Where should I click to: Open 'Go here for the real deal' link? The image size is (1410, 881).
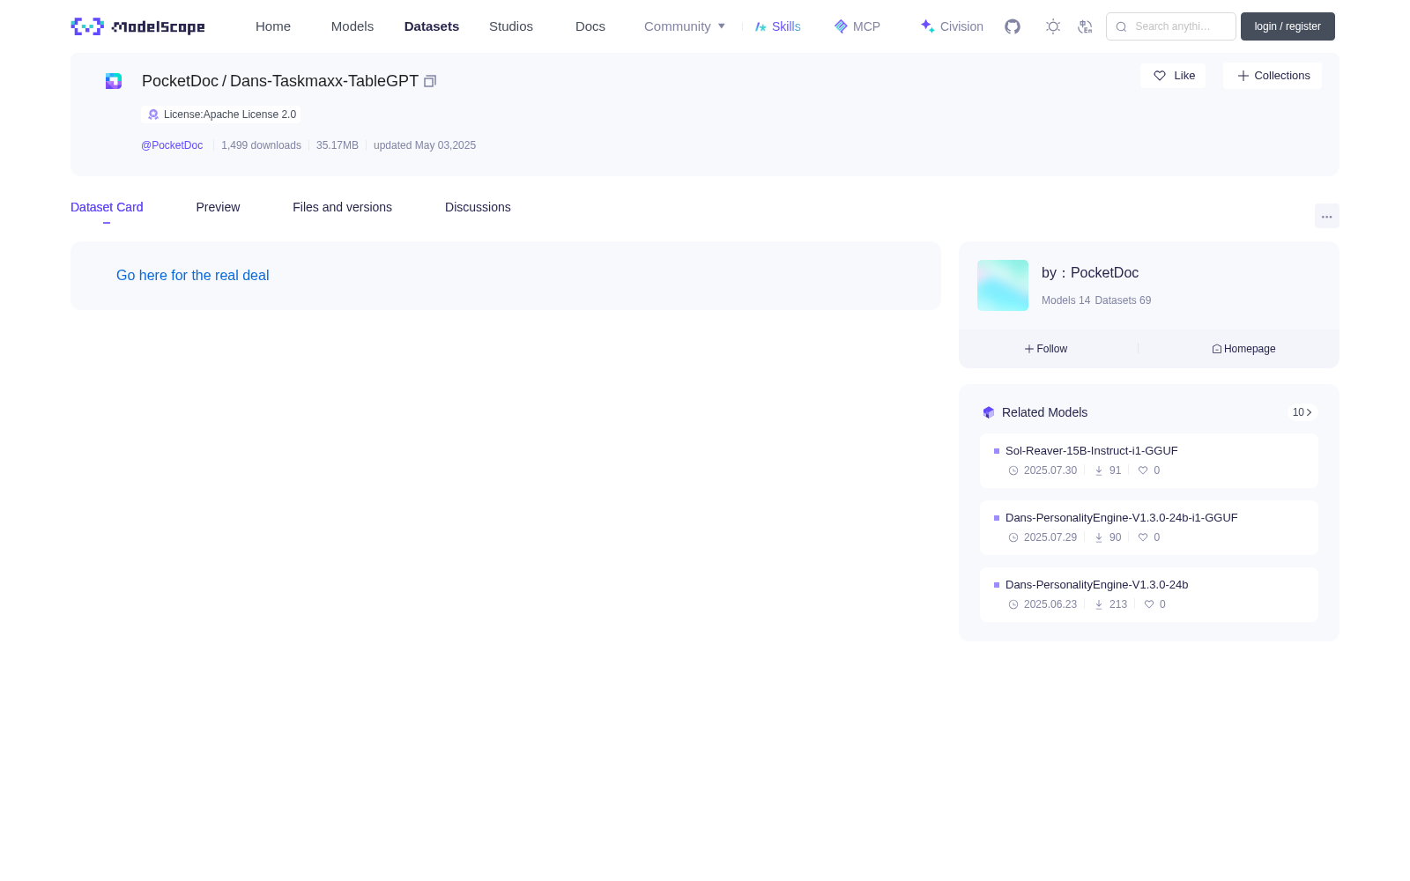[193, 276]
